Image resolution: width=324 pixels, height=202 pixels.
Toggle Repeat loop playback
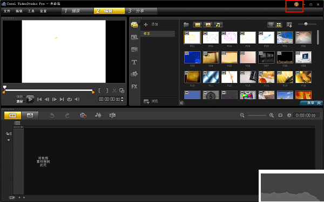70,99
